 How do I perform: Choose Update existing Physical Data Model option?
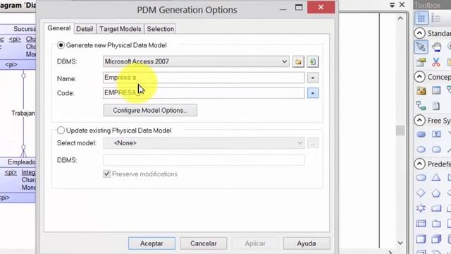coord(61,131)
